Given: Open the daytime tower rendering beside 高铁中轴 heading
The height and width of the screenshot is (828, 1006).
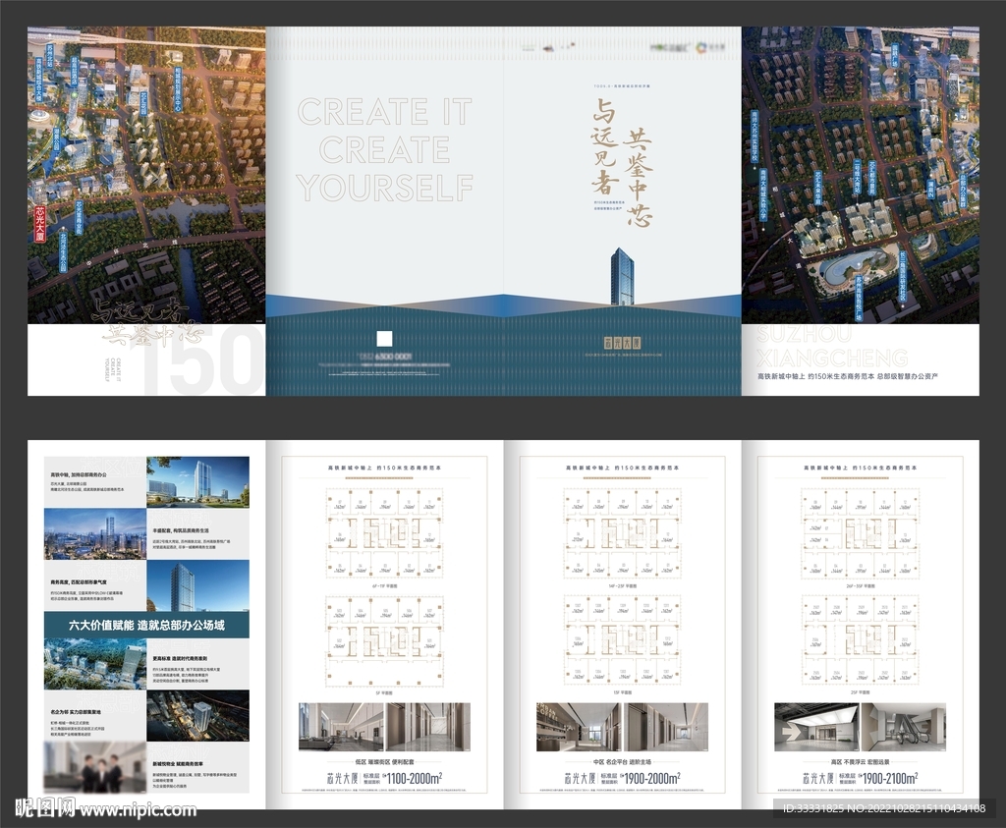Looking at the screenshot, I should pos(197,482).
